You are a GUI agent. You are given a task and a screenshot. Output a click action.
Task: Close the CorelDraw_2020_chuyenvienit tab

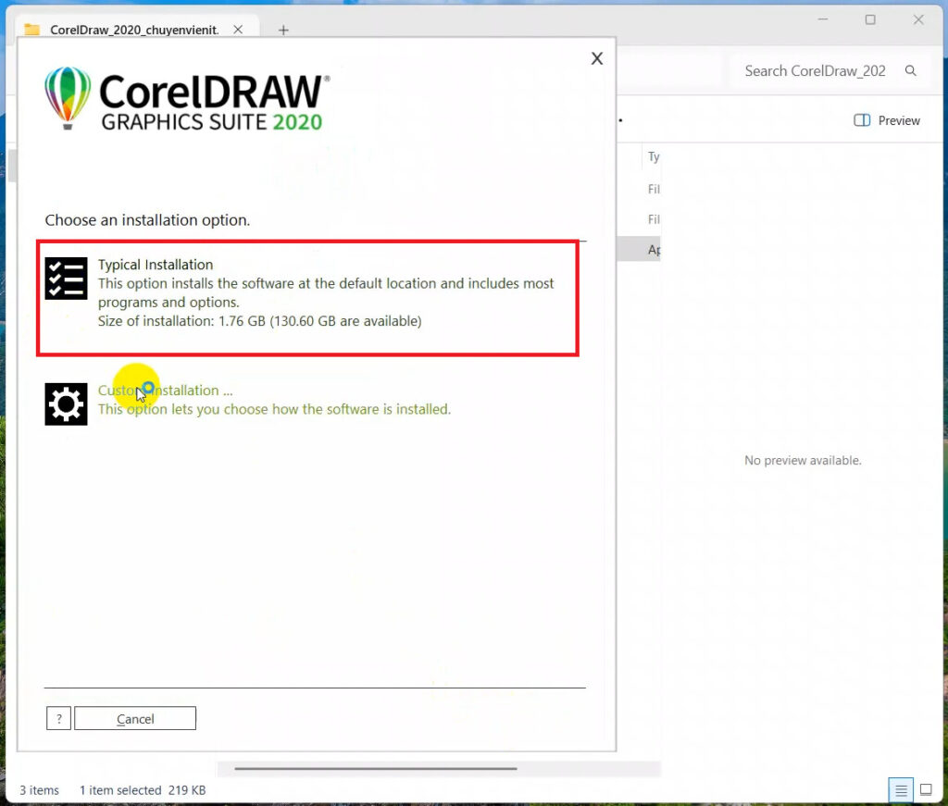coord(238,30)
